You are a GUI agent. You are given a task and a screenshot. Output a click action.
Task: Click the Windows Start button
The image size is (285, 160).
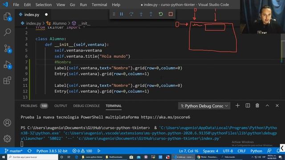pos(4,157)
